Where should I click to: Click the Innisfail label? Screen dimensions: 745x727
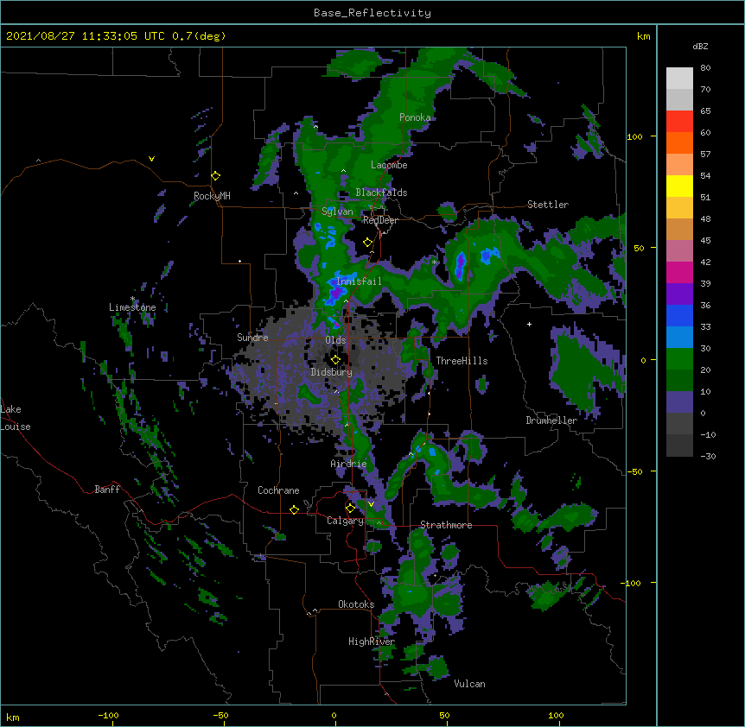(359, 281)
